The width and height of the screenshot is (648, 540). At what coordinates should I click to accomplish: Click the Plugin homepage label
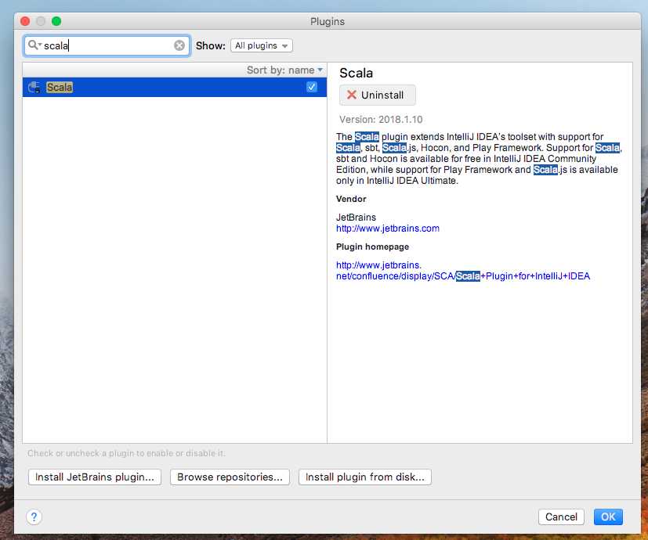pos(372,247)
